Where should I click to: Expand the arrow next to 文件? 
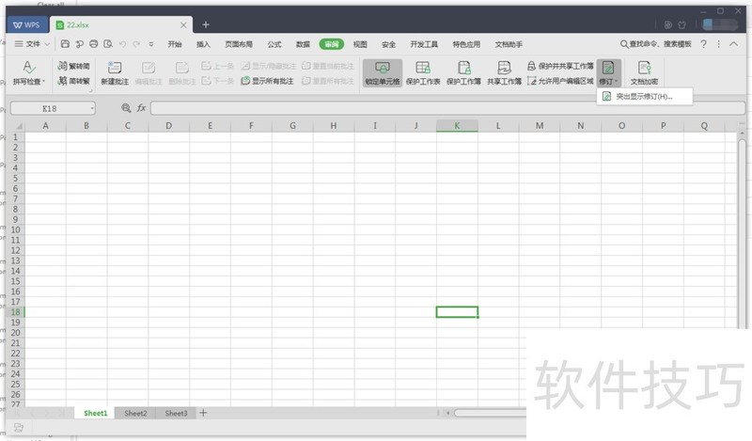(47, 44)
